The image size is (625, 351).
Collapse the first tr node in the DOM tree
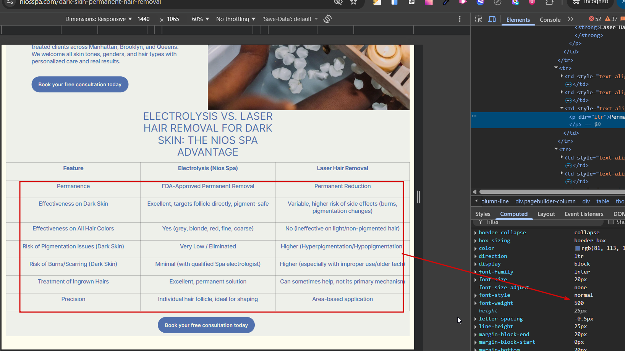(x=556, y=68)
